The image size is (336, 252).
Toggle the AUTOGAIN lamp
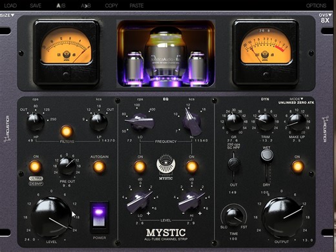[99, 167]
